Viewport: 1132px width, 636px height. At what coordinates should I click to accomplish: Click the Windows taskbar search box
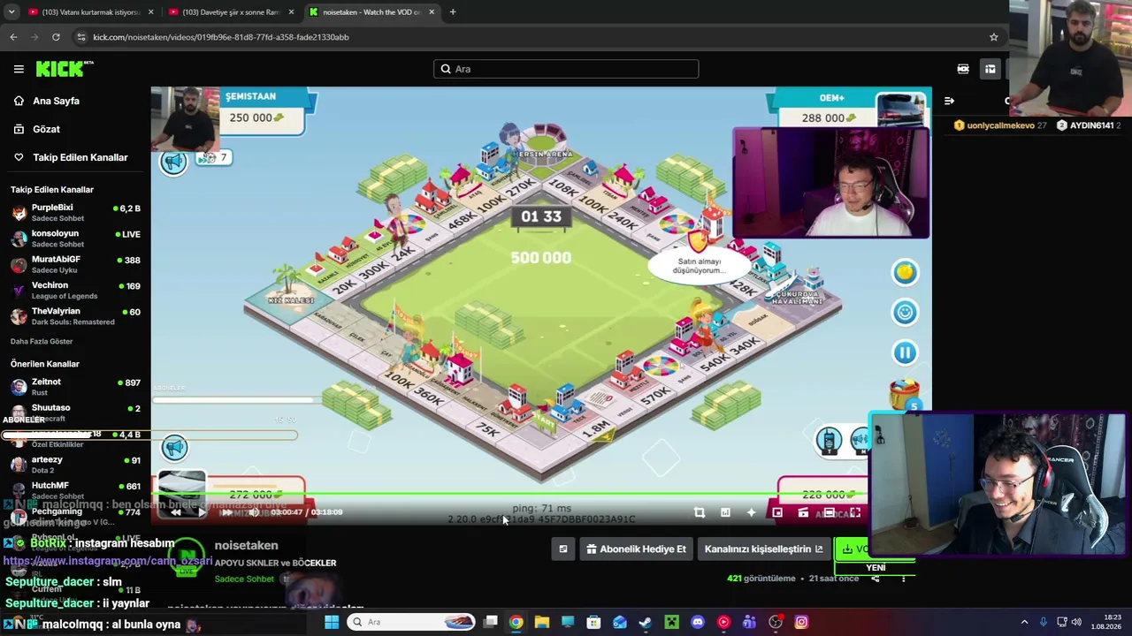[x=411, y=622]
